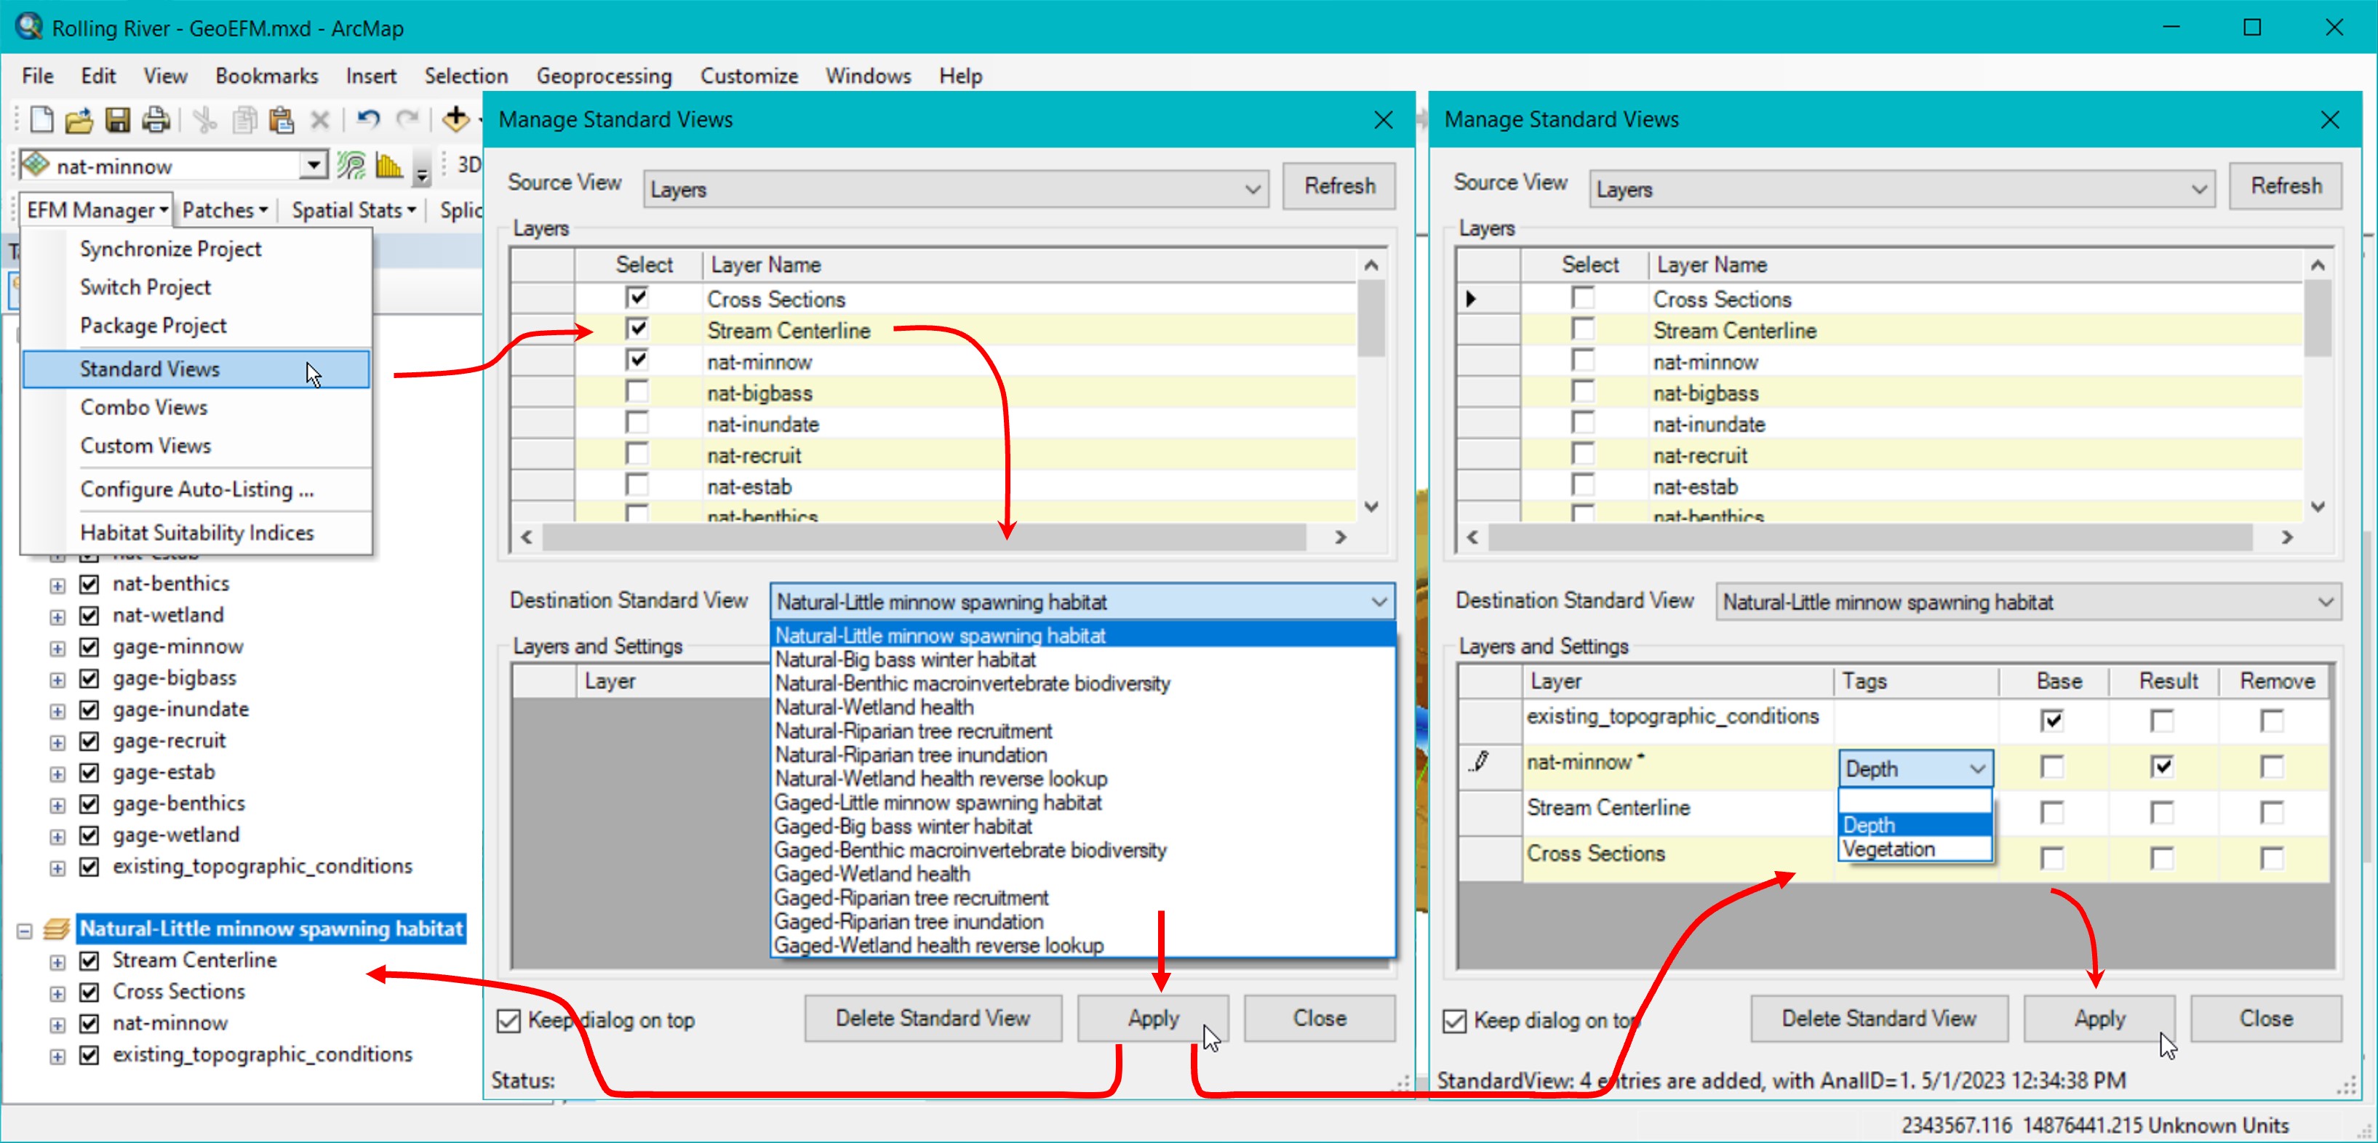
Task: Click the Add Data plus icon
Action: click(x=455, y=120)
